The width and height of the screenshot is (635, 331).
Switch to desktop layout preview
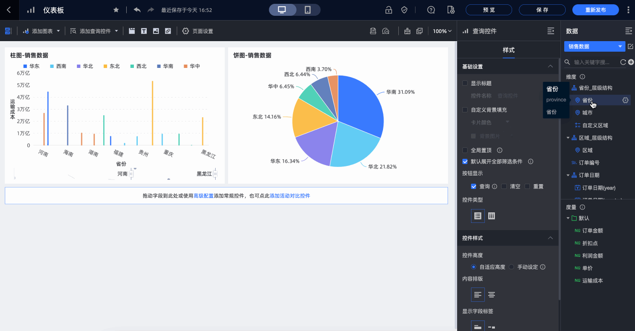coord(282,10)
